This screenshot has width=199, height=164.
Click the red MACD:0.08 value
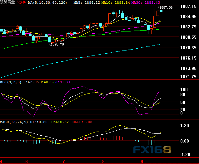[82, 122]
